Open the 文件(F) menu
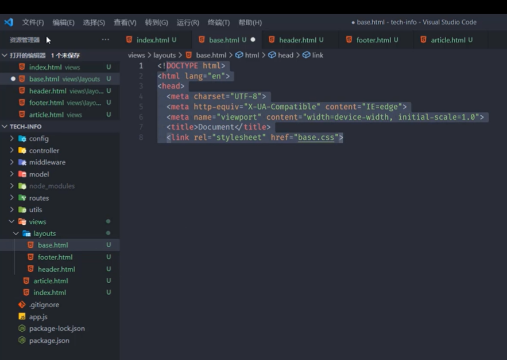This screenshot has width=507, height=360. click(33, 22)
